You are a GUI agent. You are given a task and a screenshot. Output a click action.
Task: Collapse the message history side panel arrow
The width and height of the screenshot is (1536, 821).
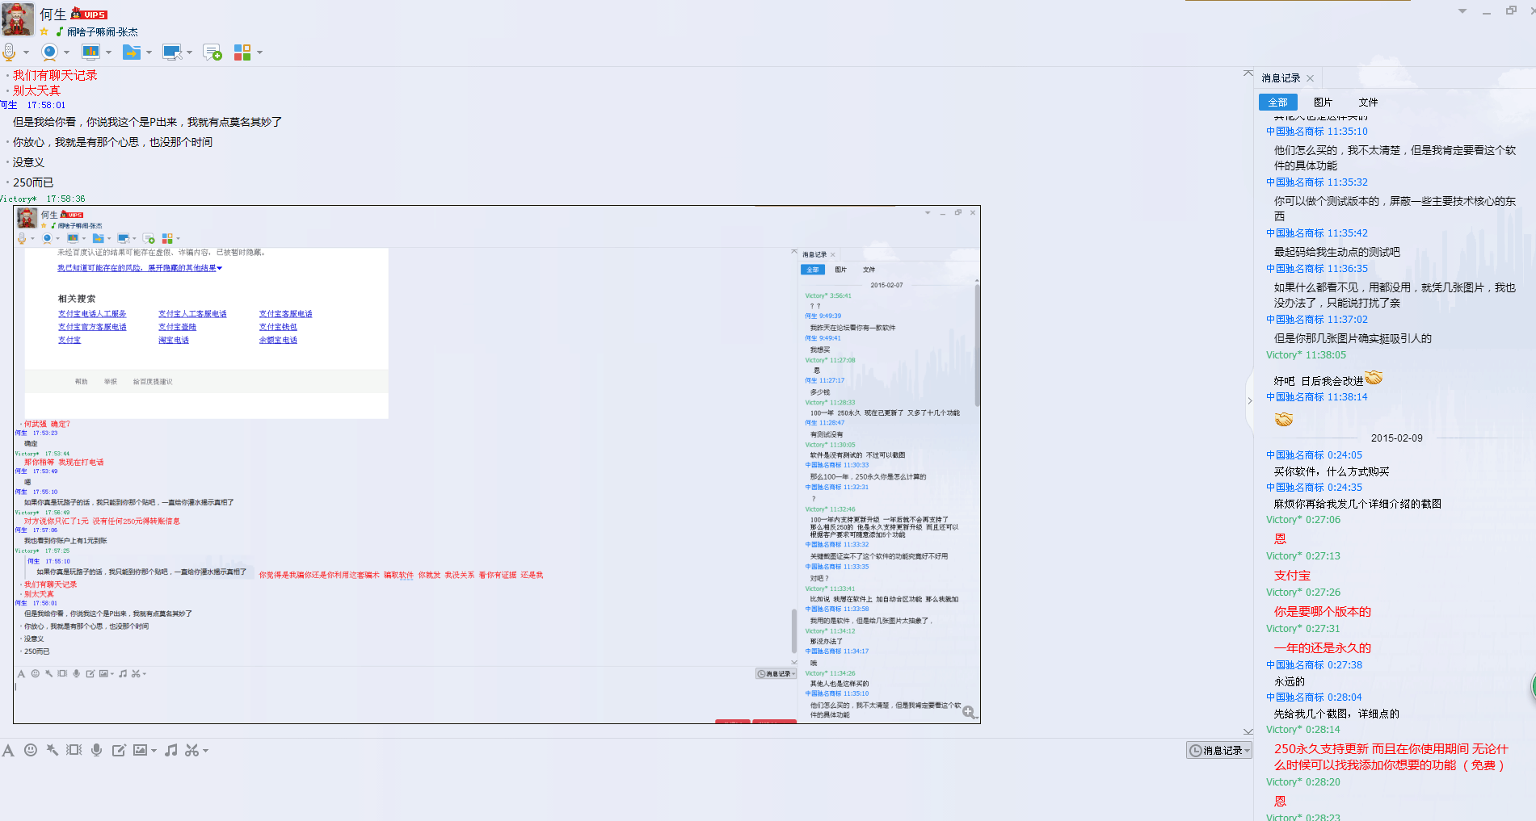click(1249, 400)
